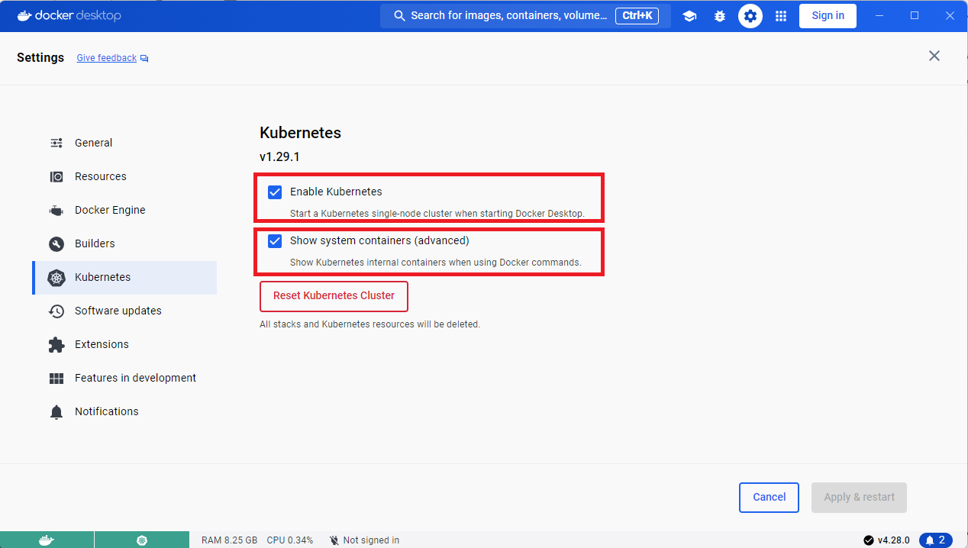This screenshot has width=968, height=548.
Task: Open the Kubernetes settings section
Action: coord(103,277)
